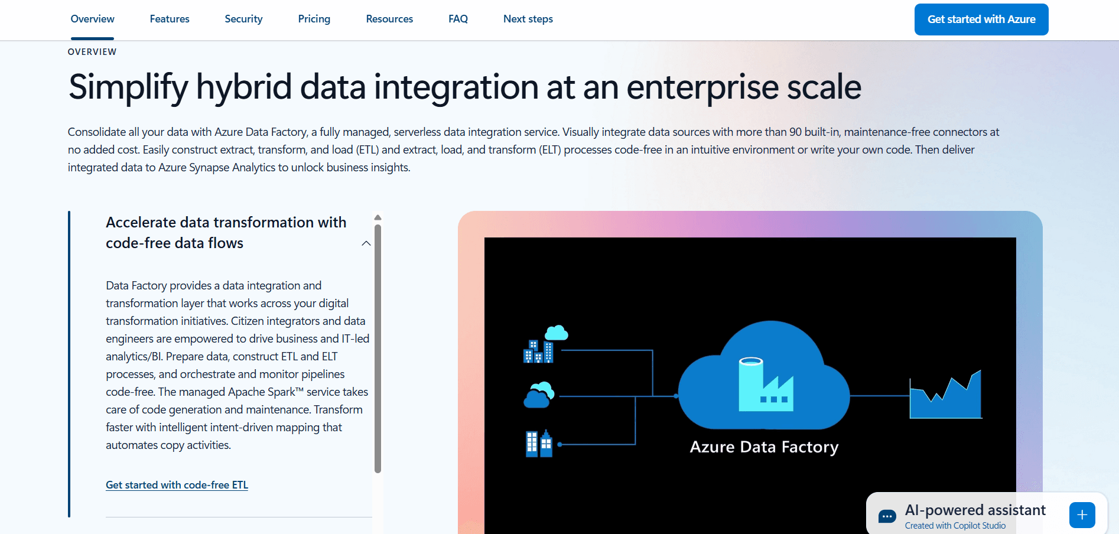Click Get started with Azure button
The height and width of the screenshot is (534, 1119).
981,19
